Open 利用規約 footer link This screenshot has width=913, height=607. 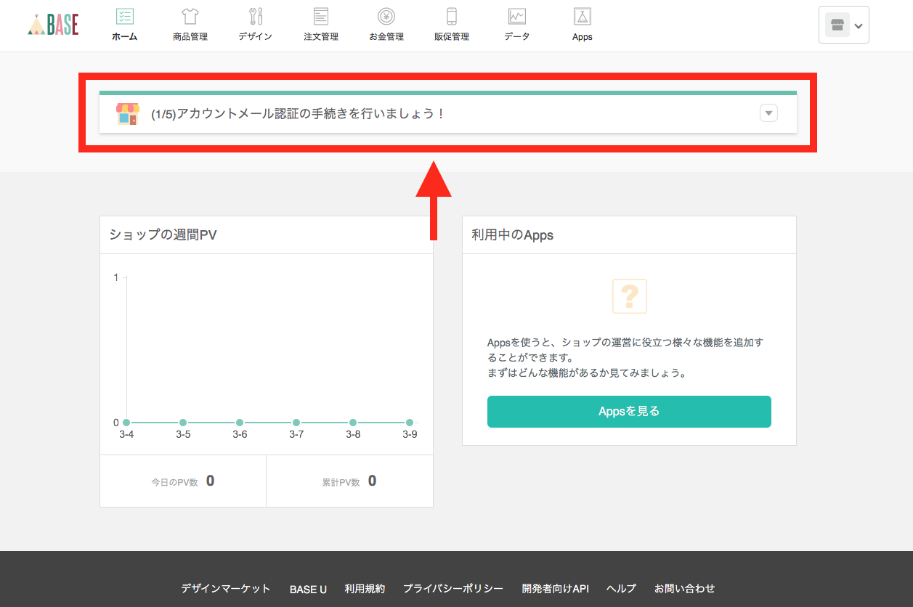pyautogui.click(x=365, y=589)
